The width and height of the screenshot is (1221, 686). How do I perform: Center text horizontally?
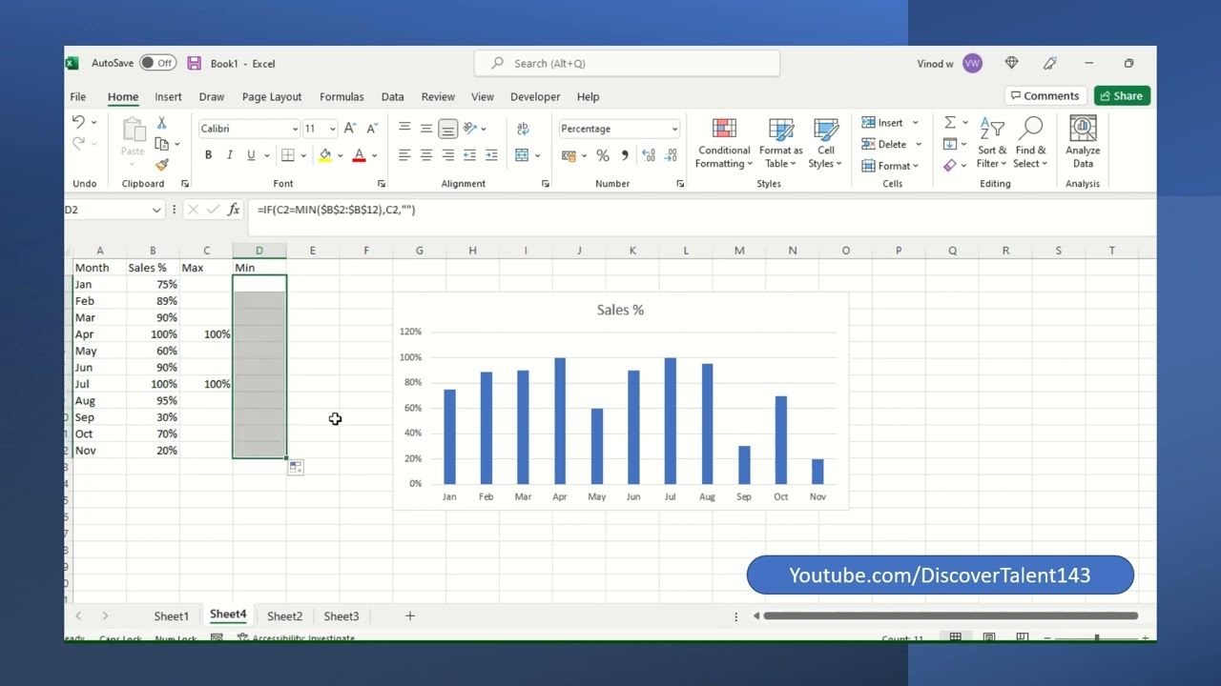(426, 155)
